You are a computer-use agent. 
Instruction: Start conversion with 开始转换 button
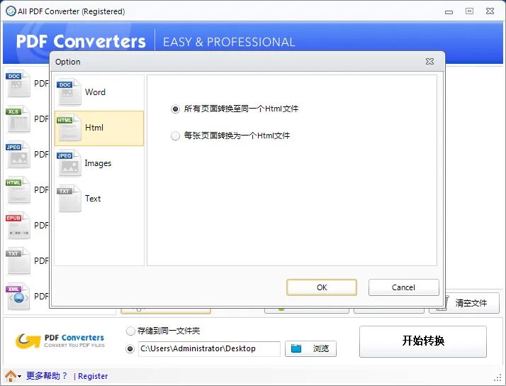point(423,341)
